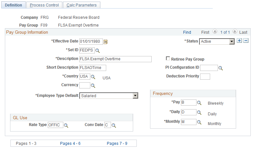Edit the Daily frequency field
Image resolution: width=253 pixels, height=150 pixels.
(x=189, y=112)
